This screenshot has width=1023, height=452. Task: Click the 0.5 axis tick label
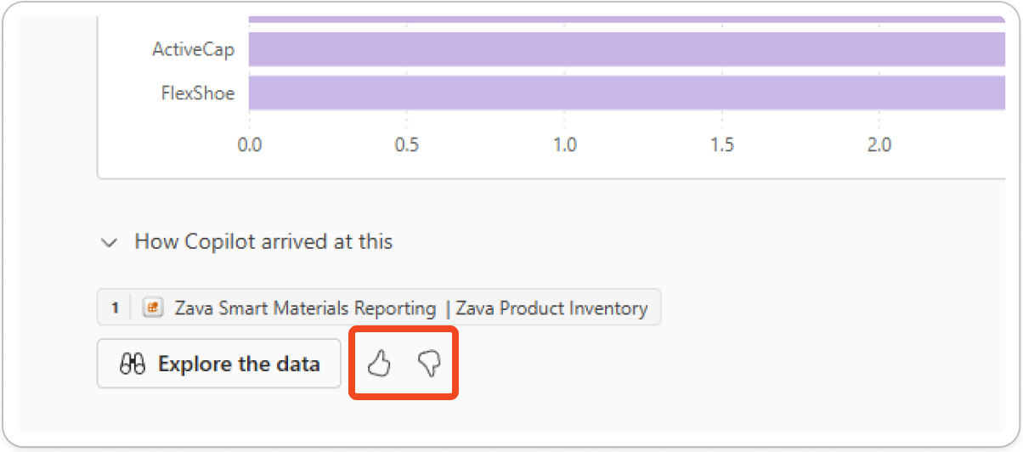[x=407, y=145]
